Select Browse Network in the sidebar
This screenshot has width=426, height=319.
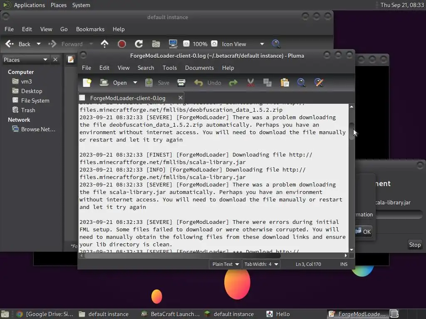[34, 129]
